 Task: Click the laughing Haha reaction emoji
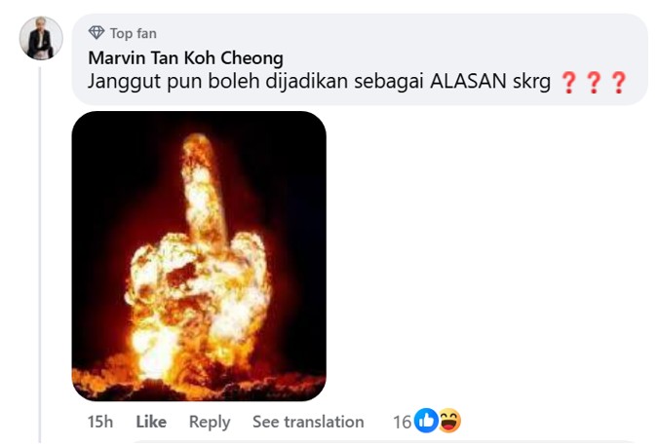(449, 421)
